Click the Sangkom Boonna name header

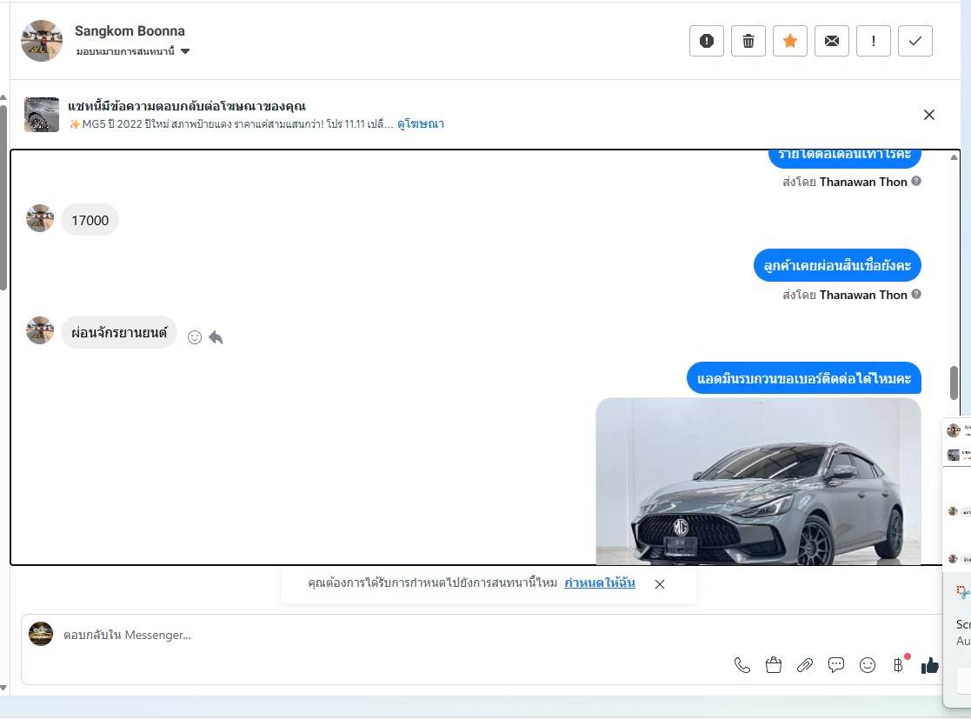tap(130, 31)
